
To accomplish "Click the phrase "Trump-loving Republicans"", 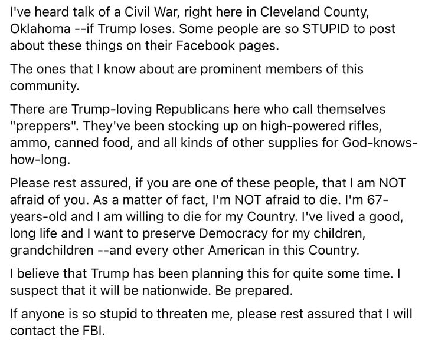I will pos(151,110).
